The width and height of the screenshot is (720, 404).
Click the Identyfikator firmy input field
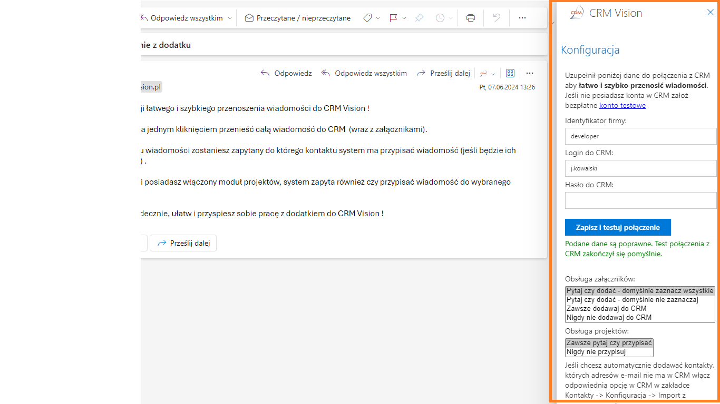tap(641, 136)
